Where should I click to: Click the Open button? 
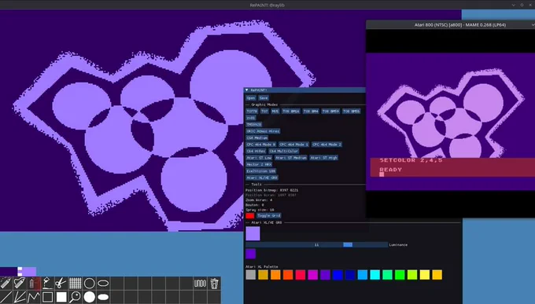pyautogui.click(x=250, y=98)
